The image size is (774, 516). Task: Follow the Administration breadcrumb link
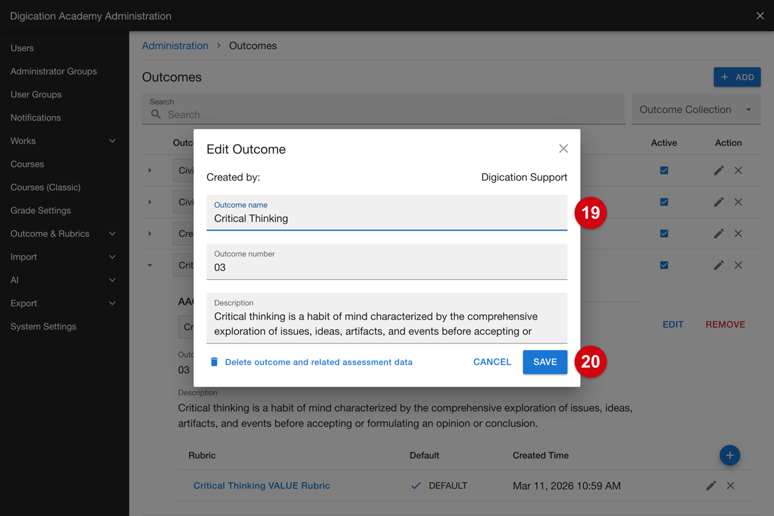(175, 46)
